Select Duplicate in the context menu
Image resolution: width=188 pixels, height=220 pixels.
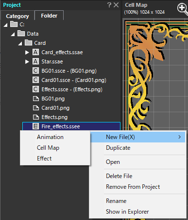click(118, 148)
